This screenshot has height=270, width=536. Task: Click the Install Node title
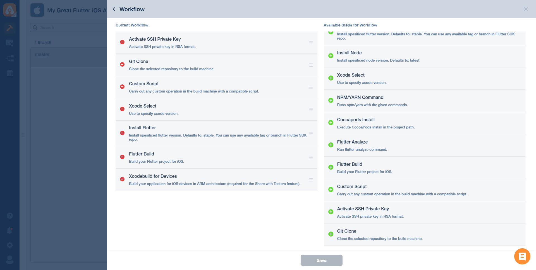click(x=349, y=53)
